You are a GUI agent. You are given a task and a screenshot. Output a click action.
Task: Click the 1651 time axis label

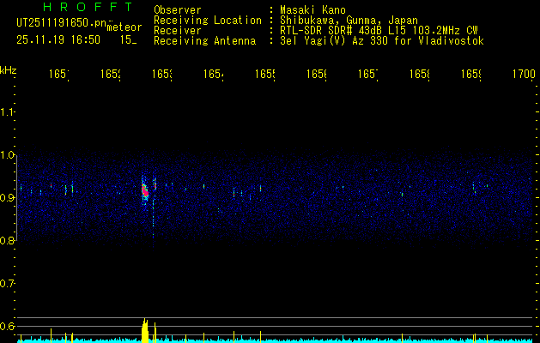tap(58, 74)
